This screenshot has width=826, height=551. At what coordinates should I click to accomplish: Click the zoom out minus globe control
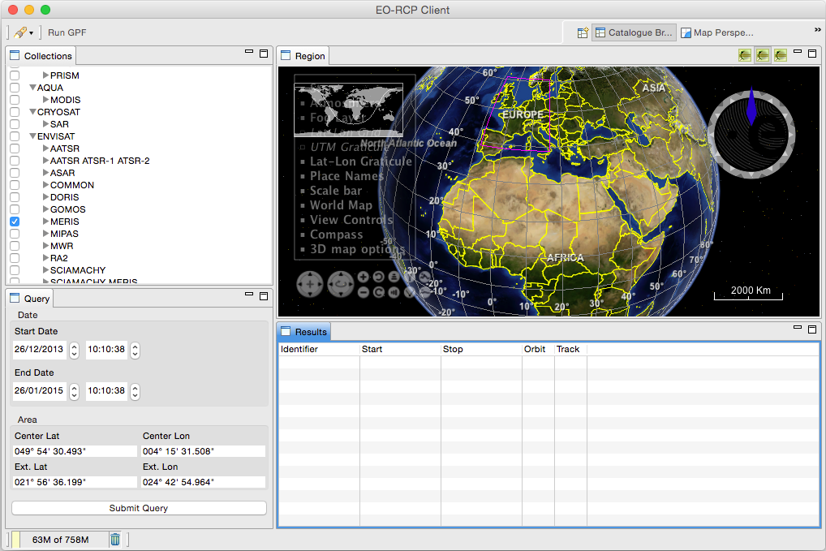363,291
